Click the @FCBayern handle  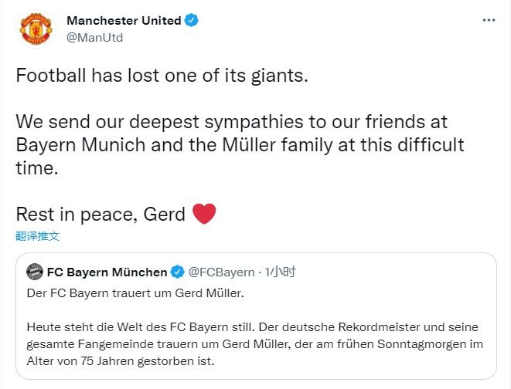pyautogui.click(x=221, y=272)
